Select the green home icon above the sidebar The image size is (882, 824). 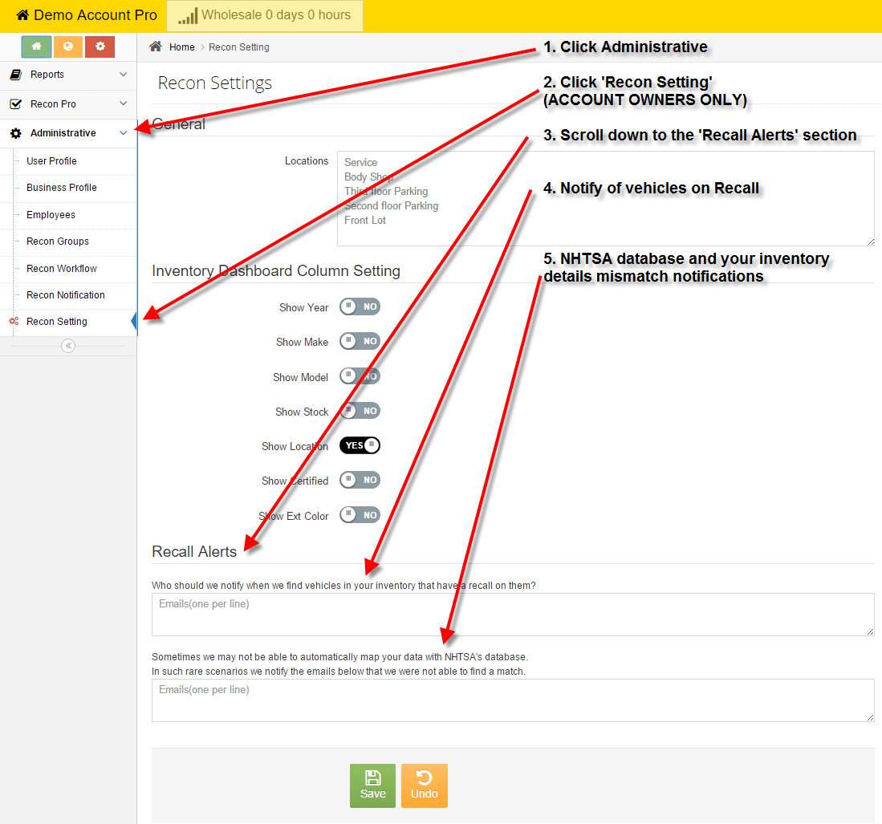coord(36,47)
